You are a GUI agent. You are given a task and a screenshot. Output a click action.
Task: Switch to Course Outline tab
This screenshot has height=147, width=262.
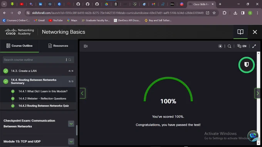point(19,46)
